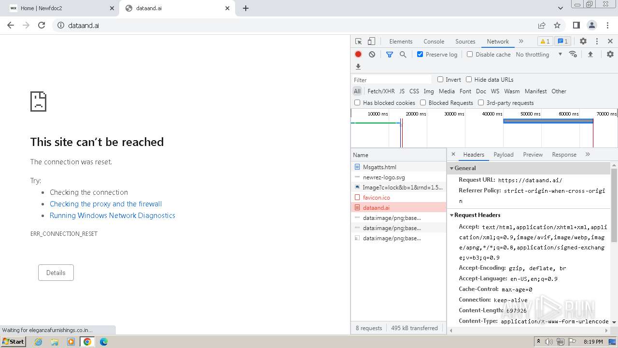Click the network Filter text field
Screen dimensions: 618x348
392,80
